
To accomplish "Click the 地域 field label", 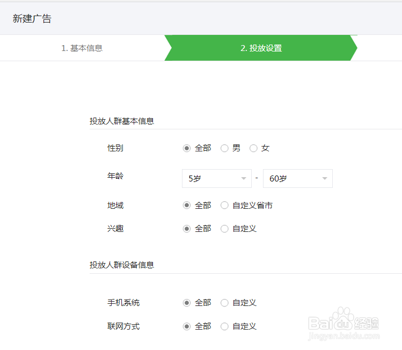I will [115, 206].
